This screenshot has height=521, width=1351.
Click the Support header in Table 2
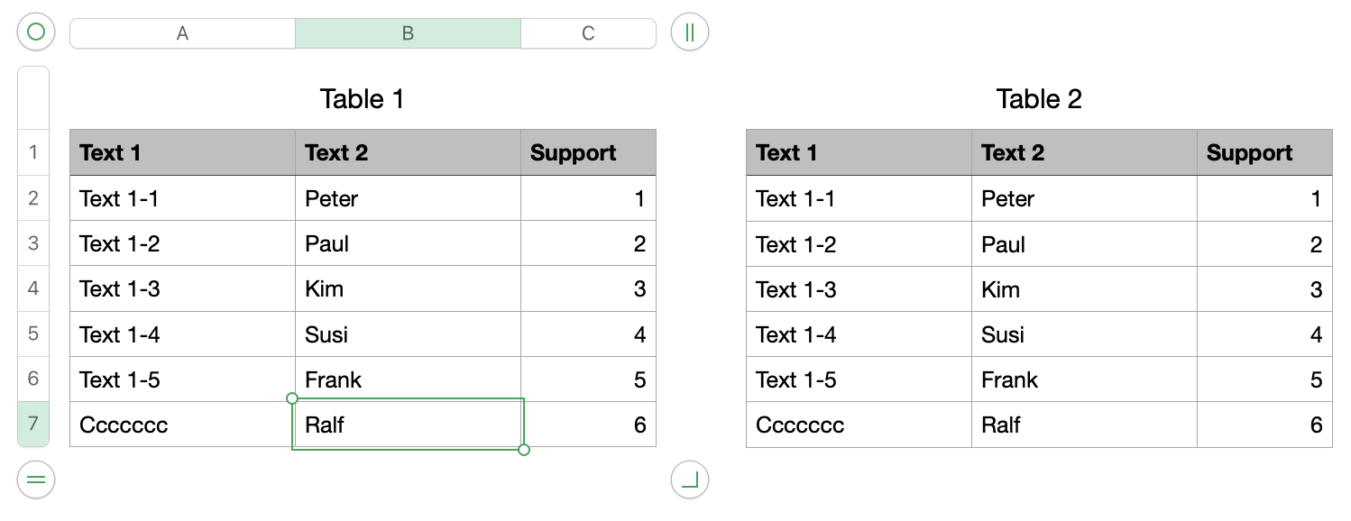point(1264,153)
